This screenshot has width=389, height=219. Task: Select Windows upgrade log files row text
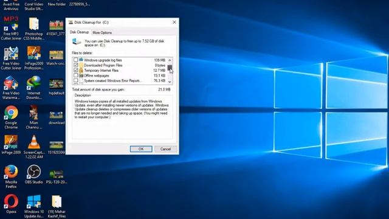coord(103,60)
